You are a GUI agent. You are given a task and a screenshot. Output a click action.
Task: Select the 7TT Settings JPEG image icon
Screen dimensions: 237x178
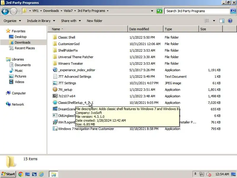pyautogui.click(x=55, y=83)
